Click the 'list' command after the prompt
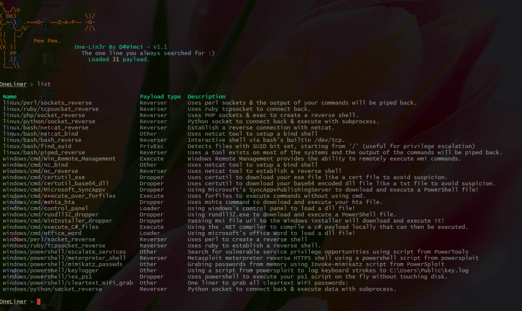522x311 pixels. 44,83
